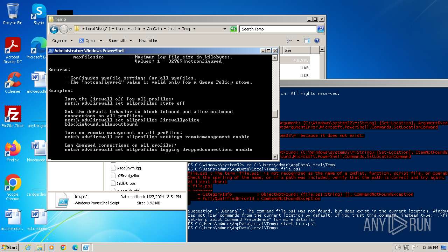This screenshot has width=448, height=252.
Task: Expand the Open button dropdown arrow
Action: 101,41
